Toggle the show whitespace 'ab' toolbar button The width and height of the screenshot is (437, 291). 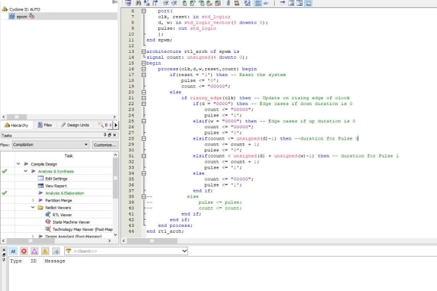[x=266, y=3]
